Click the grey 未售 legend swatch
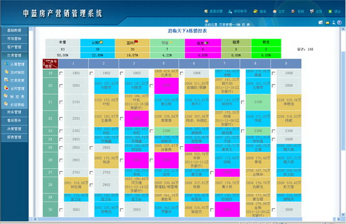The image size is (346, 224). click(x=63, y=42)
